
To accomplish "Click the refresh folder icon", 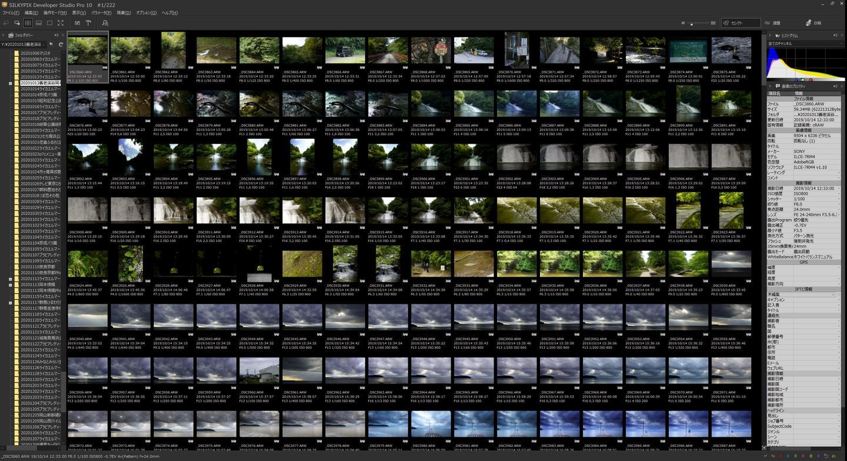I will 61,44.
